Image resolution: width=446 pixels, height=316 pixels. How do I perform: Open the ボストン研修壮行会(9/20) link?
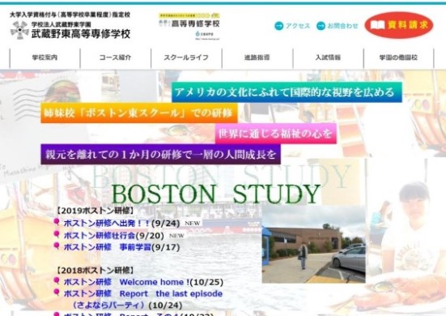tap(114, 236)
